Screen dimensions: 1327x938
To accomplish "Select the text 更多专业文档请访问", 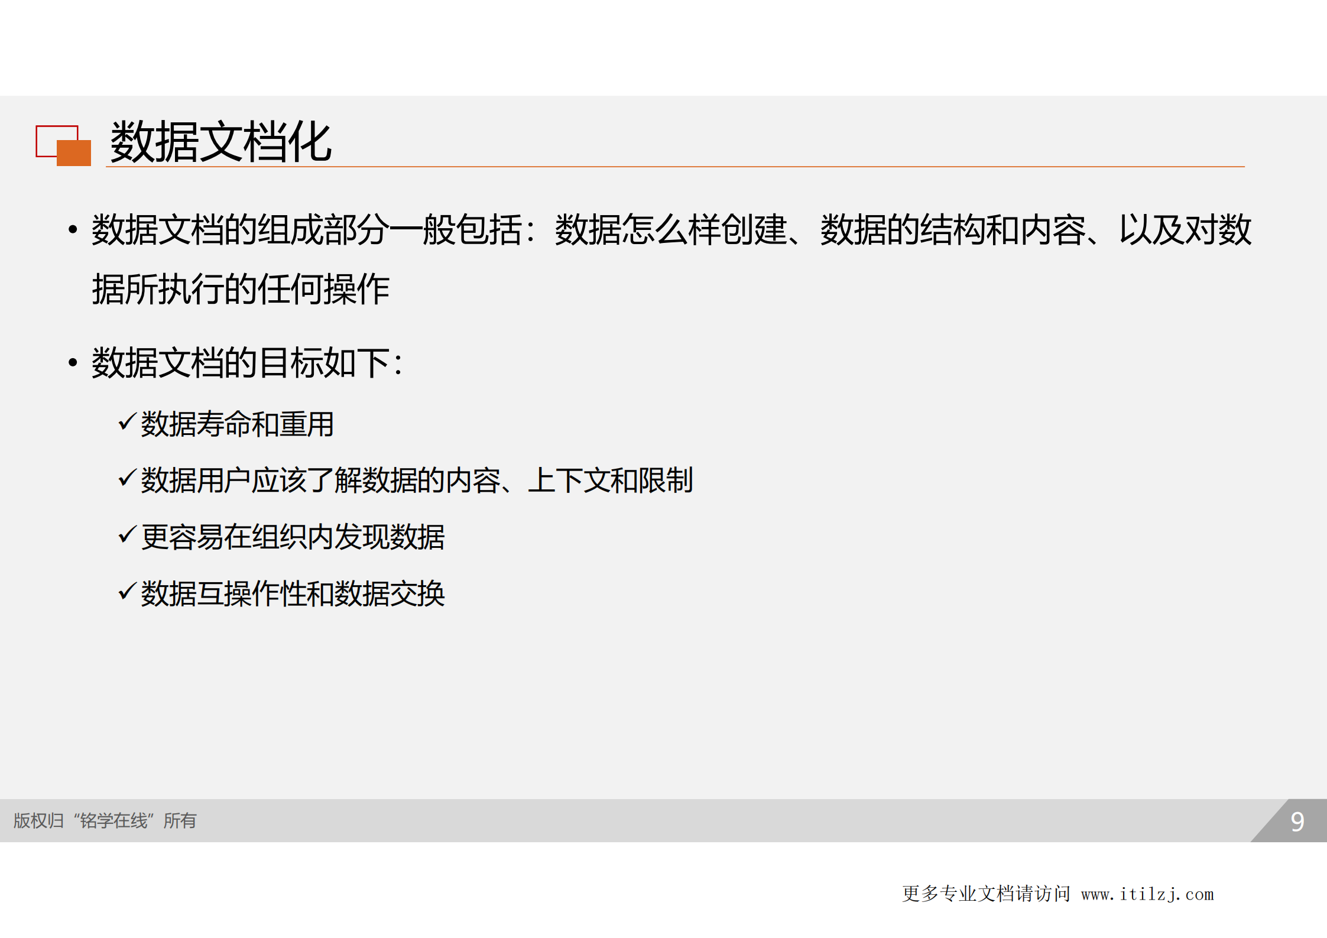I will pos(986,894).
